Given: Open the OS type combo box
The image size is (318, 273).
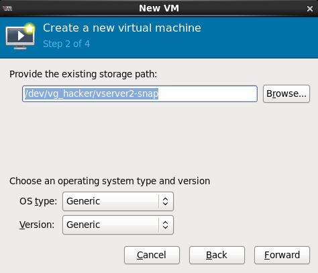Looking at the screenshot, I should 118,201.
